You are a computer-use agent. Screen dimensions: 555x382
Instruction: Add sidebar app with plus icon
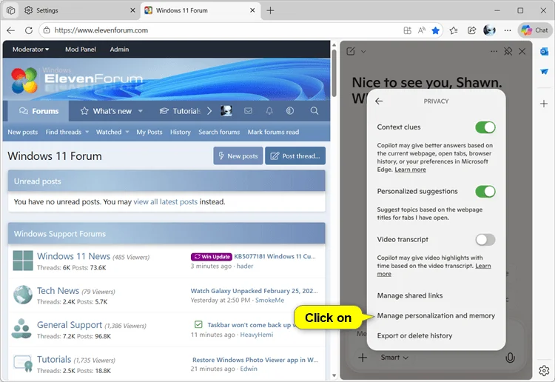pyautogui.click(x=544, y=104)
